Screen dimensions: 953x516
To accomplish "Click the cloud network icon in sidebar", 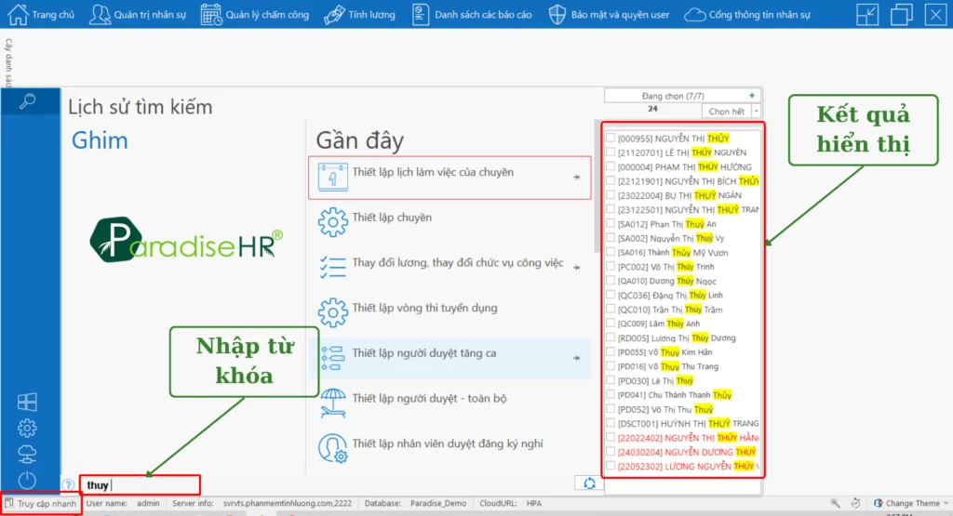I will coord(27,454).
